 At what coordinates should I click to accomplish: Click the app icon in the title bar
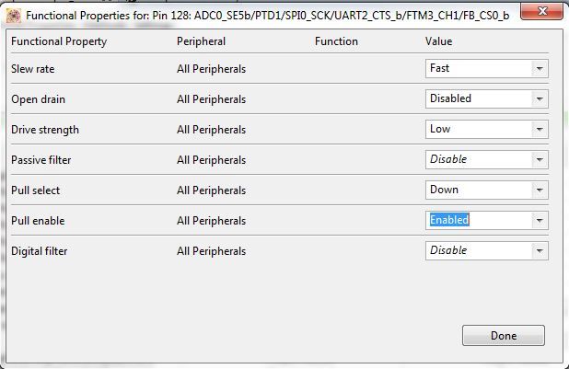(x=13, y=13)
